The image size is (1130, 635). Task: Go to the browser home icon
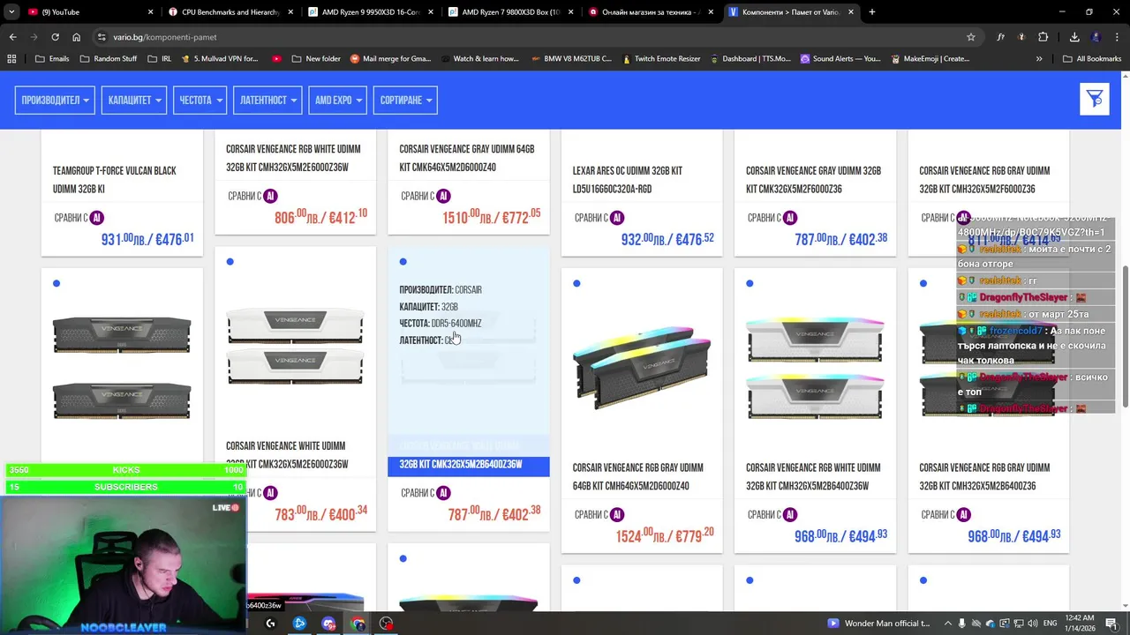pos(77,37)
